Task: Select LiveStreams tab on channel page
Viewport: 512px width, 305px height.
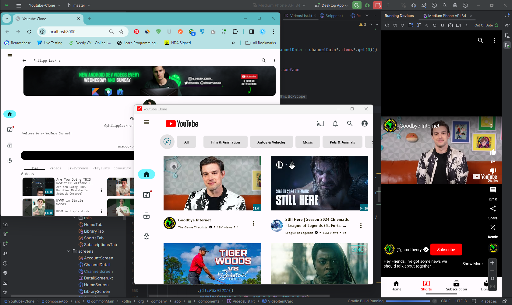Action: [78, 168]
